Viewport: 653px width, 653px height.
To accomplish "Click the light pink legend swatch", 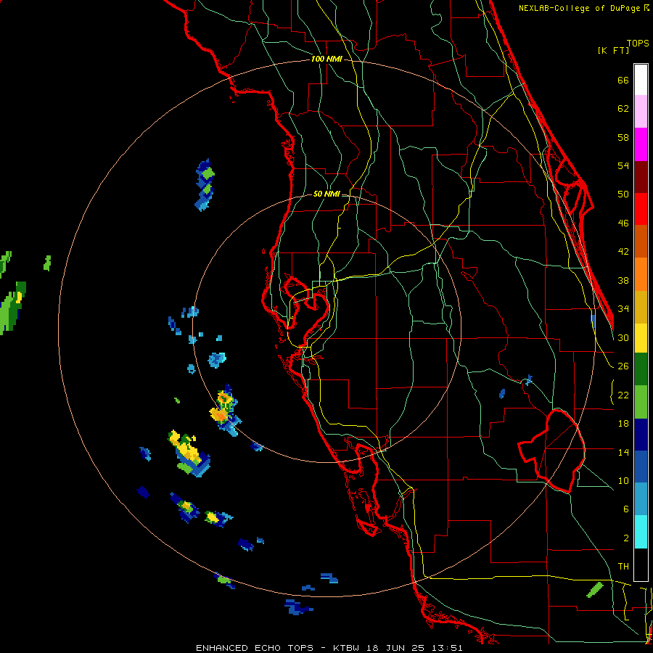I will point(641,111).
